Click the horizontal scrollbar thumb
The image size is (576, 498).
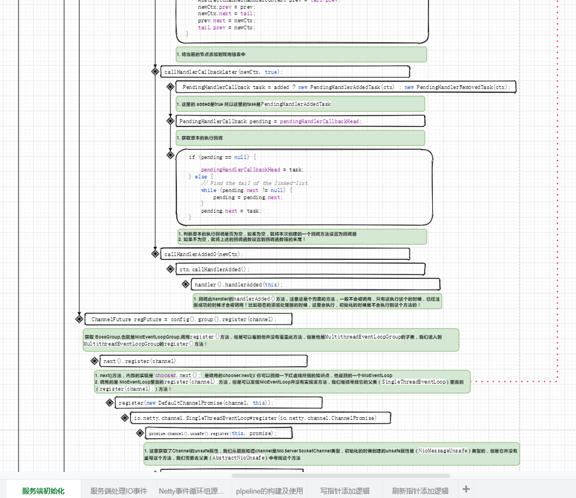[x=341, y=476]
